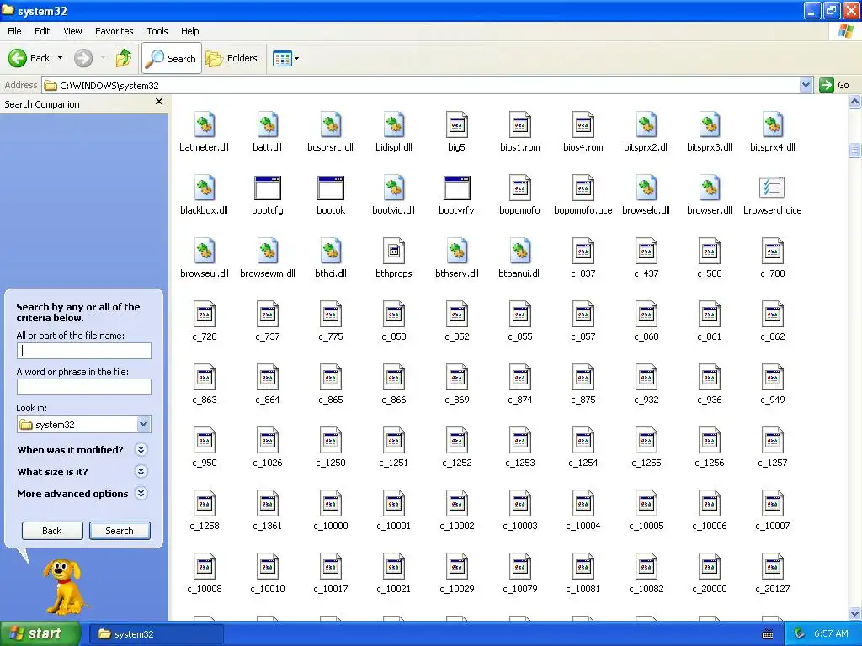Click the vertical scrollbar thumb
The image size is (862, 646).
(x=854, y=150)
